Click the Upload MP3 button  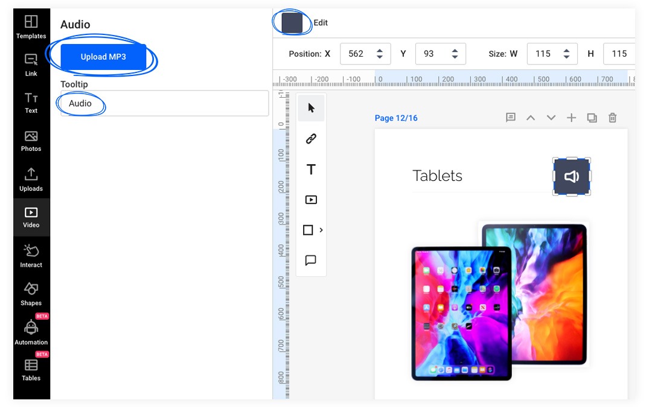pyautogui.click(x=103, y=57)
